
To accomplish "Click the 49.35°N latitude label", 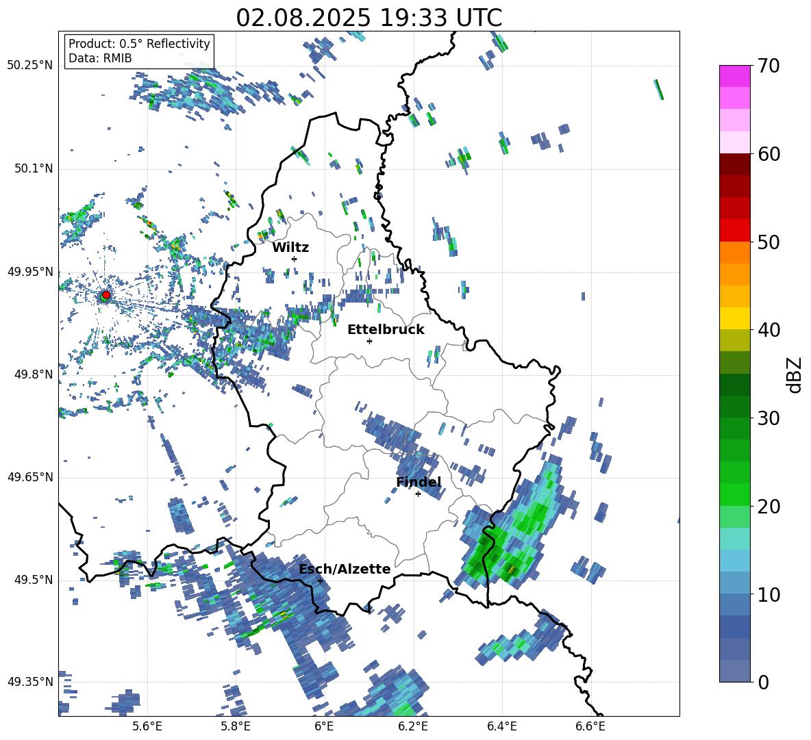I will pyautogui.click(x=30, y=682).
